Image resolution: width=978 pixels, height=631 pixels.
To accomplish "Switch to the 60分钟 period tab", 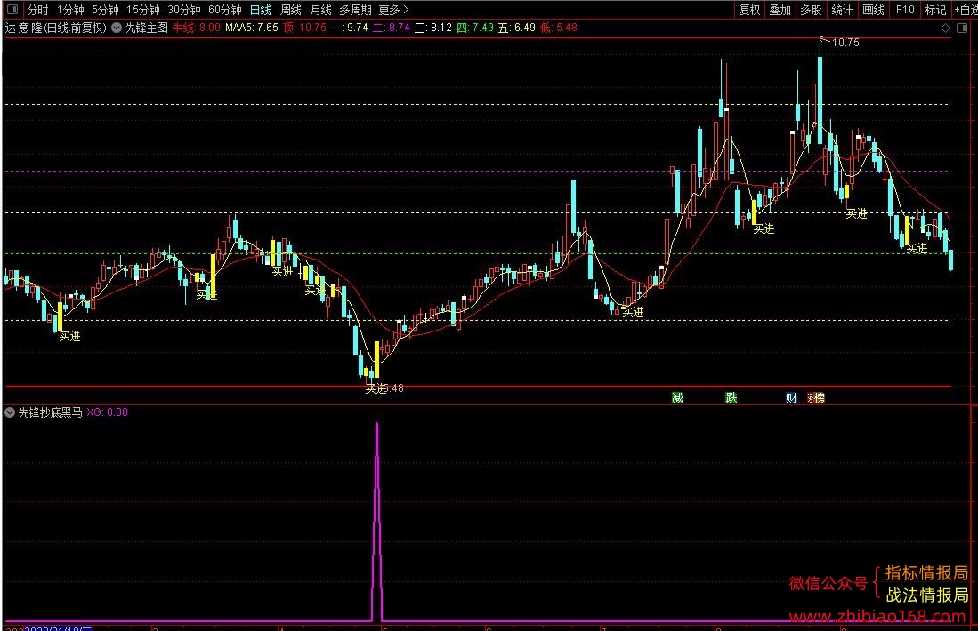I will point(225,10).
